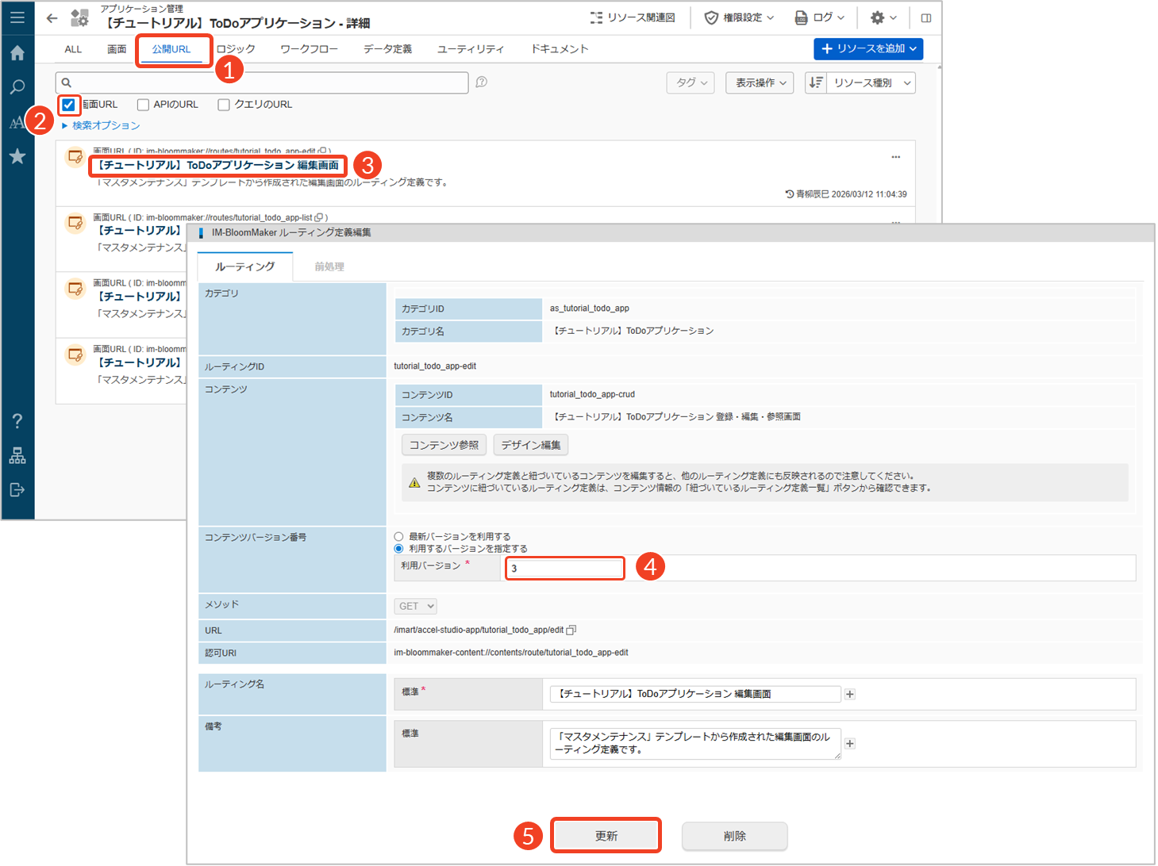Select 最新バージョンを利用する radio button
This screenshot has height=866, width=1158.
[398, 537]
